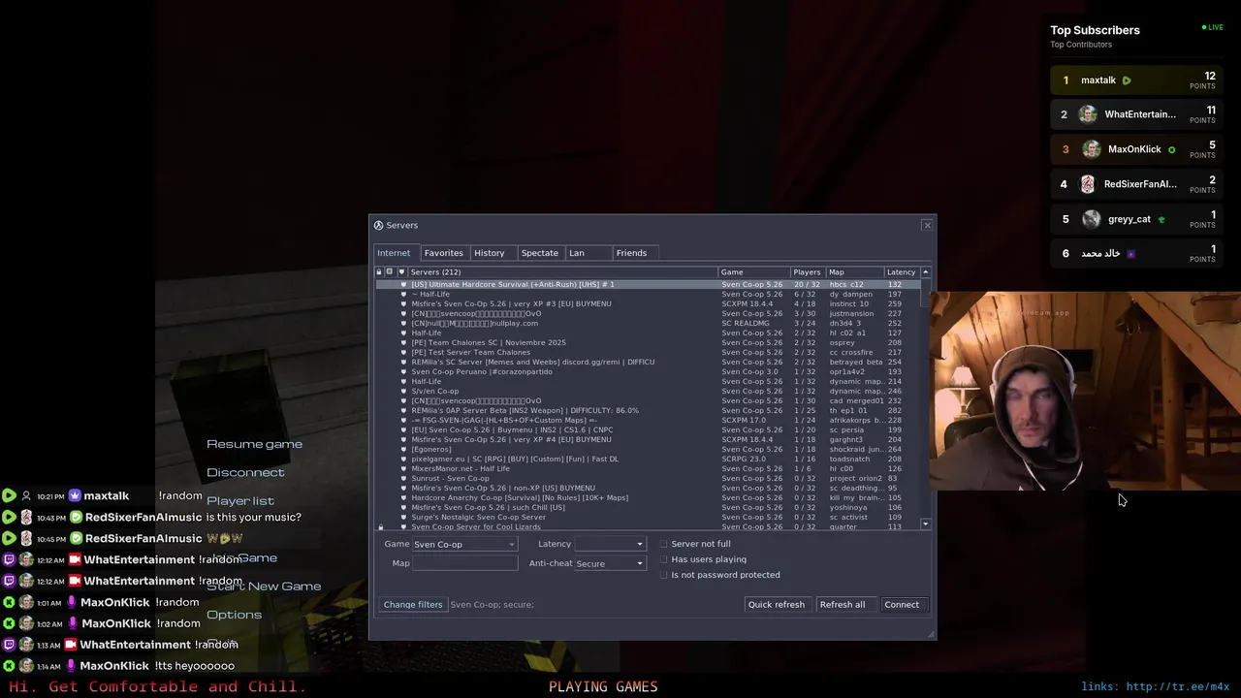The image size is (1241, 698).
Task: Click the shield icon next to ~ Half-Life server row
Action: coord(403,295)
